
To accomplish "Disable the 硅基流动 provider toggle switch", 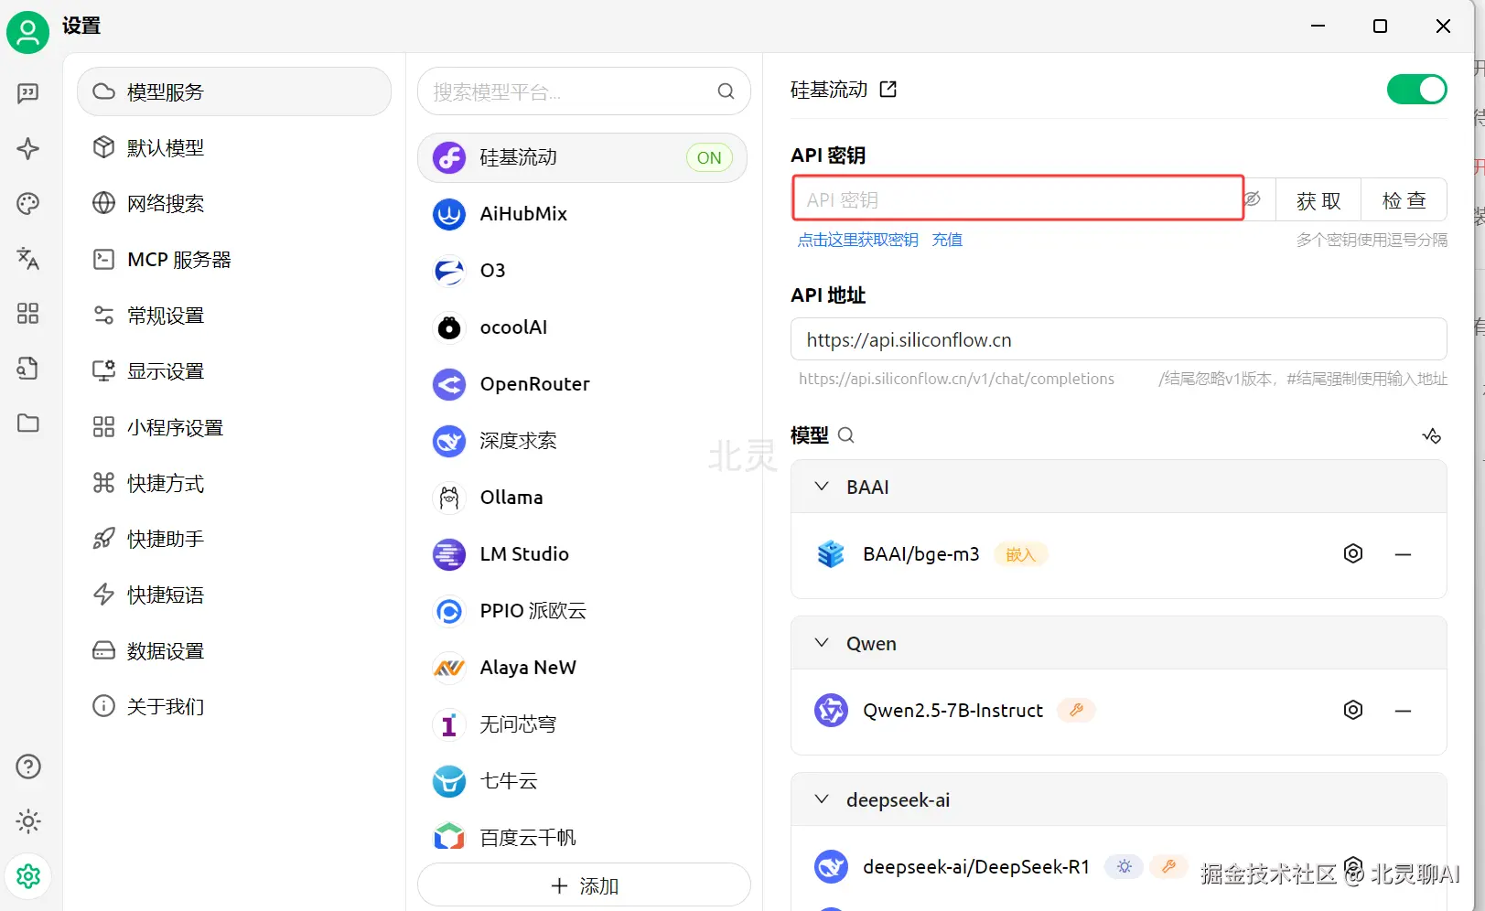I will (1416, 90).
